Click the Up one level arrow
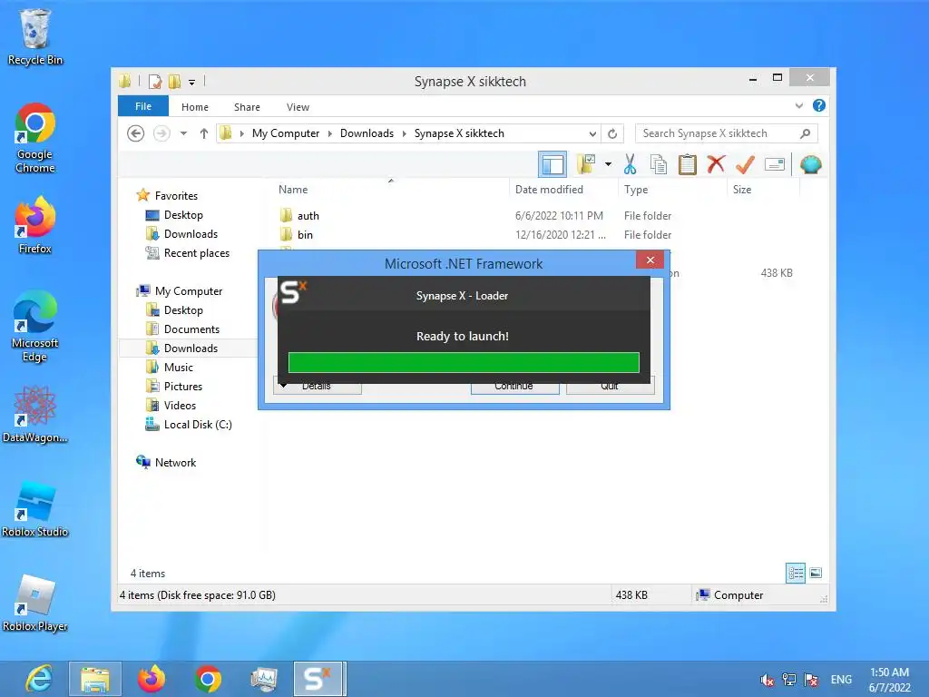Viewport: 929px width, 697px height. point(204,133)
